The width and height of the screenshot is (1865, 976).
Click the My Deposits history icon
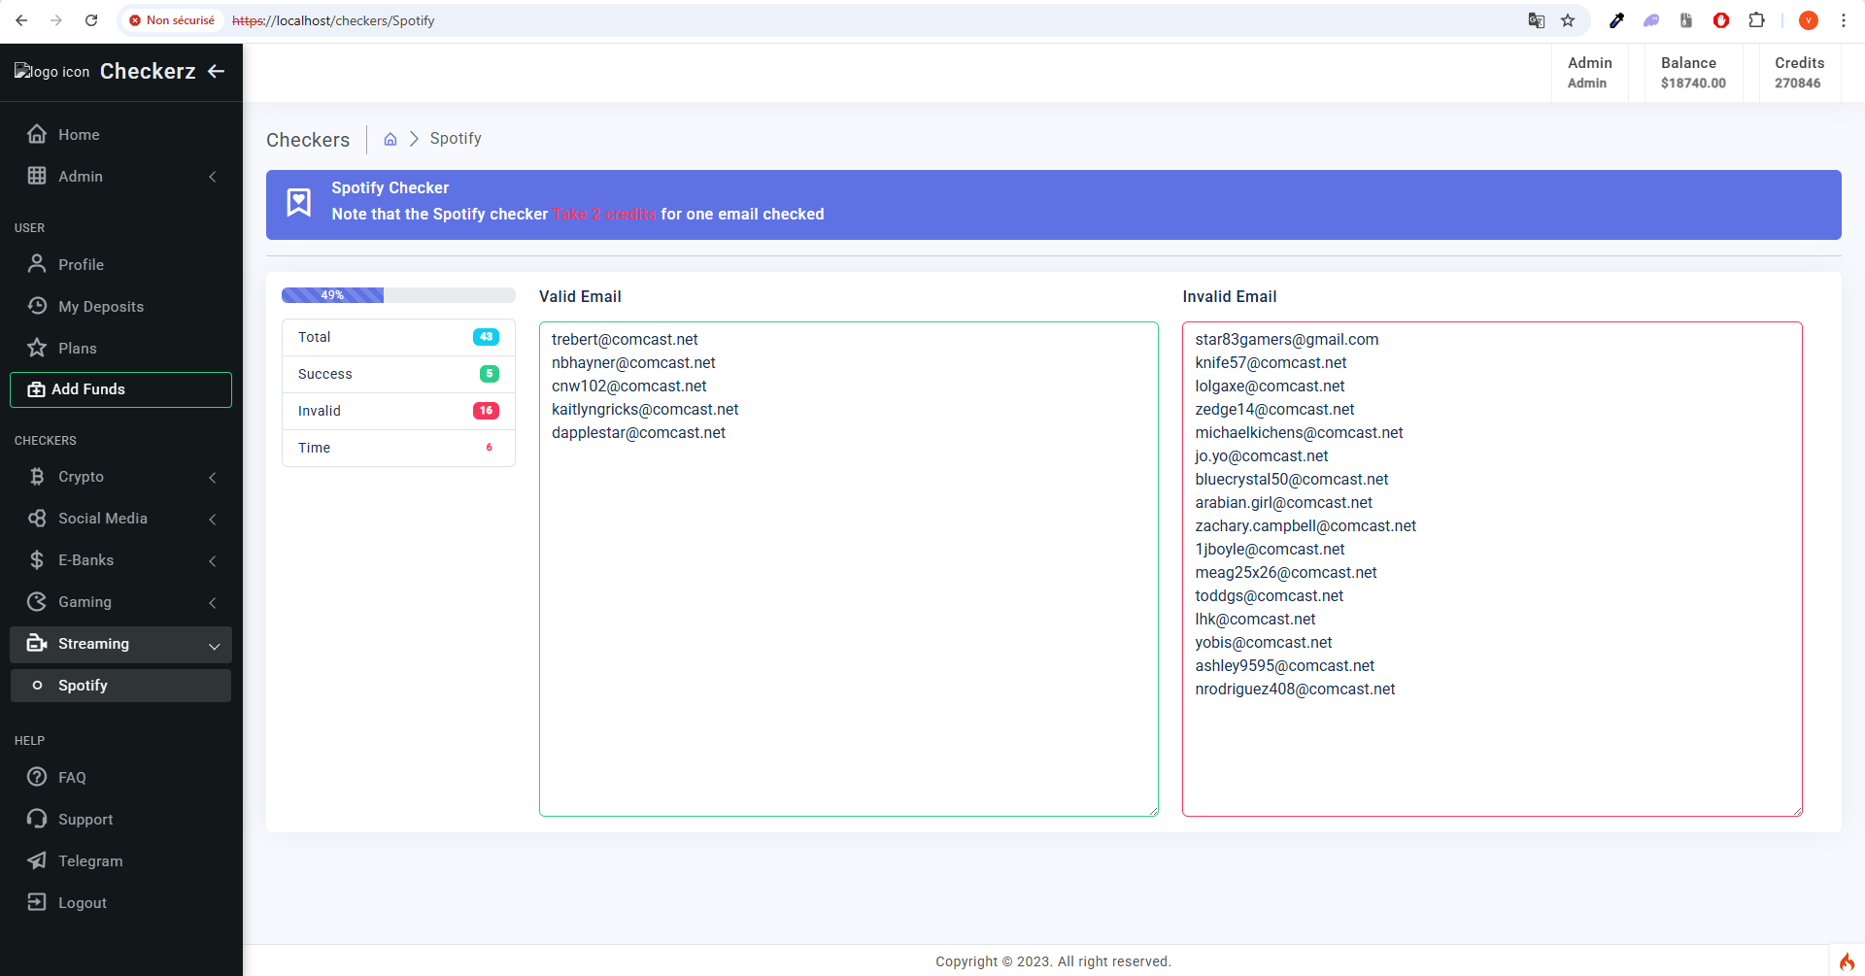pyautogui.click(x=37, y=306)
